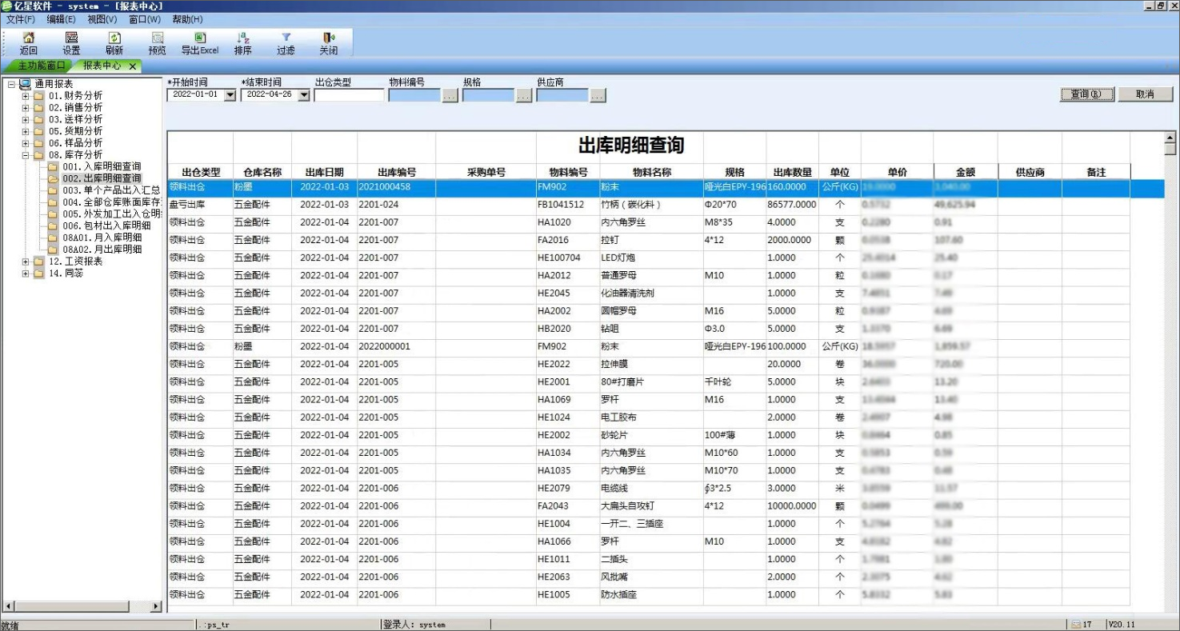This screenshot has height=631, width=1180.
Task: Click the status bar icon beside 17
Action: click(x=1076, y=625)
